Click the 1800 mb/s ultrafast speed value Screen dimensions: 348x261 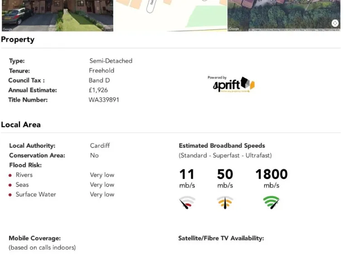271,174
